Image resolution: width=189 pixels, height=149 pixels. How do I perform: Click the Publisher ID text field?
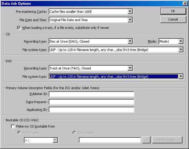[91, 94]
